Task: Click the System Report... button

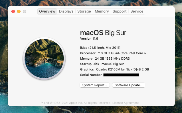Action: coord(95,85)
